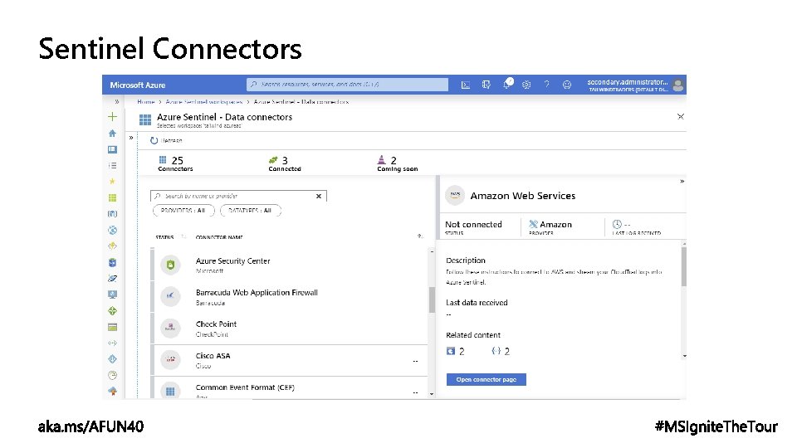
Task: Open the Cloud Shell icon
Action: tap(466, 84)
